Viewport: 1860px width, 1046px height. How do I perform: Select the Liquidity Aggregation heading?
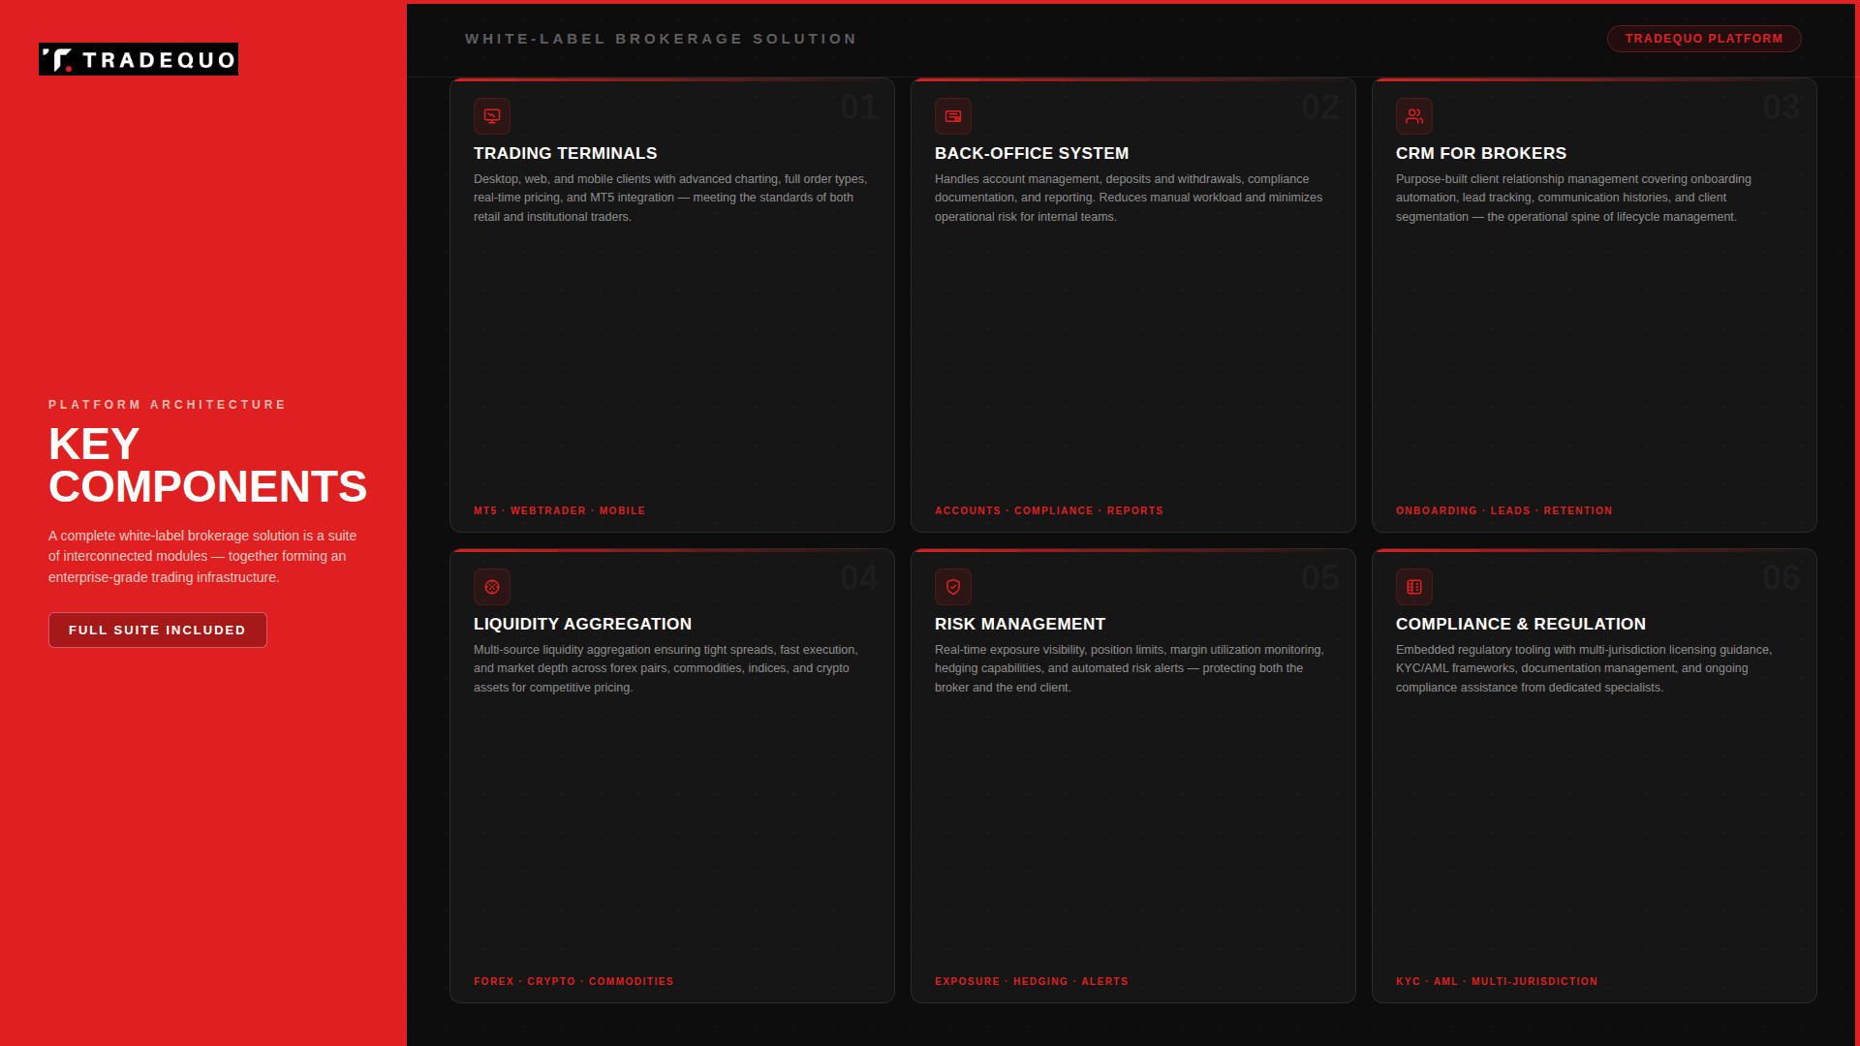click(583, 624)
